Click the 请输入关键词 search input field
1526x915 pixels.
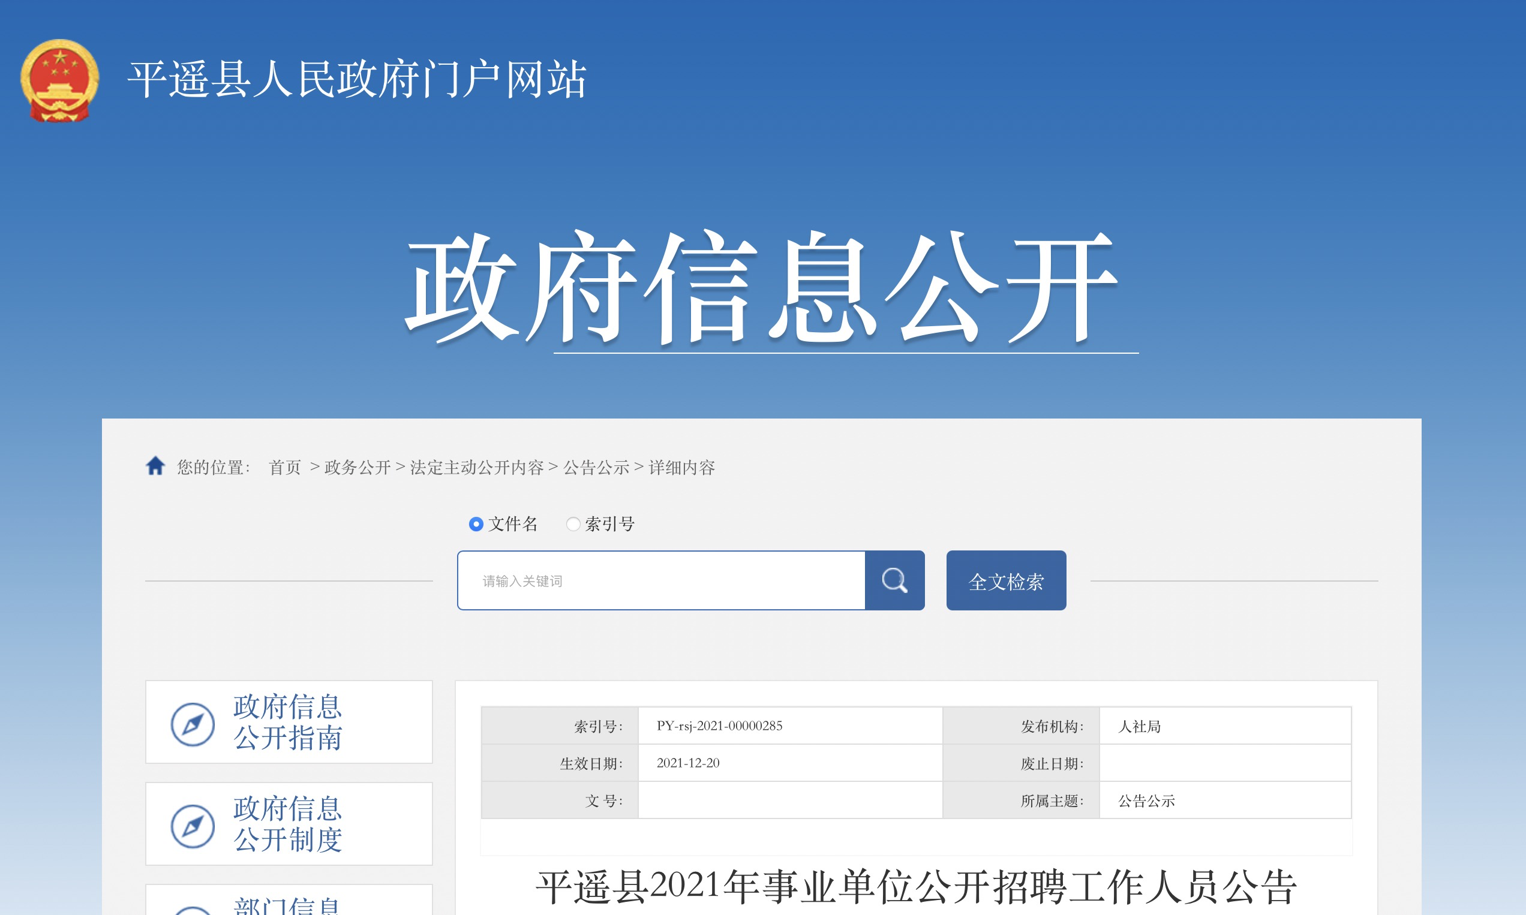click(x=660, y=580)
